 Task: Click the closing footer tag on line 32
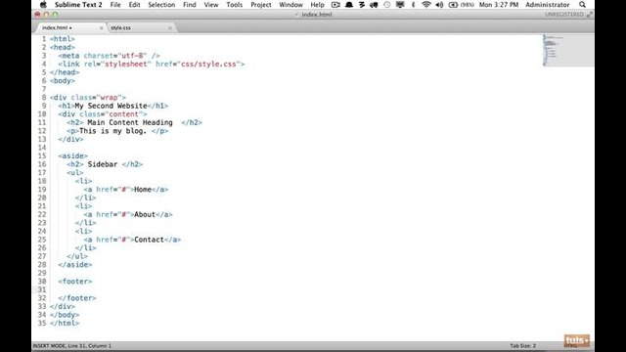tap(77, 298)
